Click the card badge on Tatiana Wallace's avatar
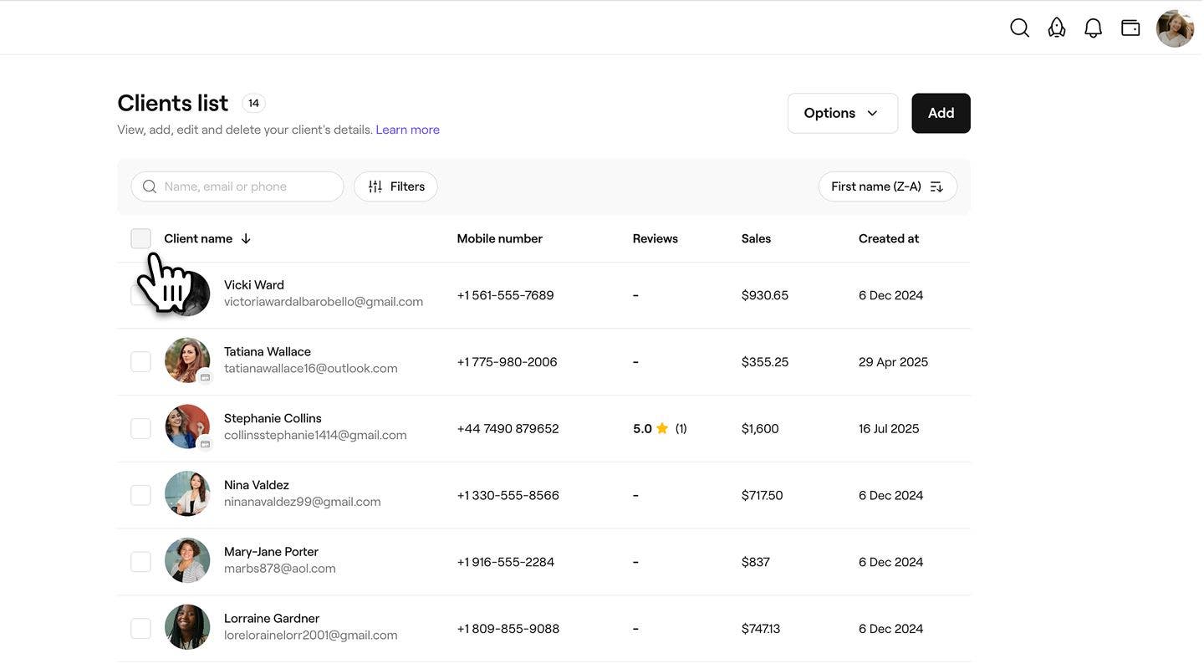This screenshot has height=669, width=1204. coord(205,377)
